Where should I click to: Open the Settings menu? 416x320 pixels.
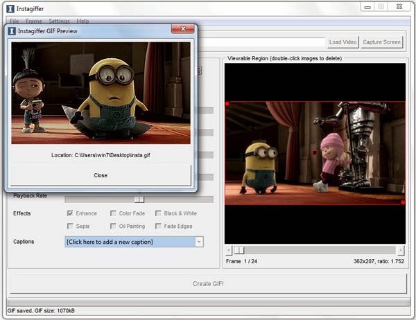pos(59,21)
